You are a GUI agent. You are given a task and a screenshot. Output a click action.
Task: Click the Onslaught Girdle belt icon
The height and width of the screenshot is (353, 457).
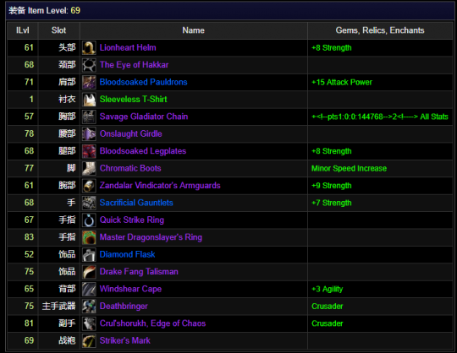click(89, 133)
